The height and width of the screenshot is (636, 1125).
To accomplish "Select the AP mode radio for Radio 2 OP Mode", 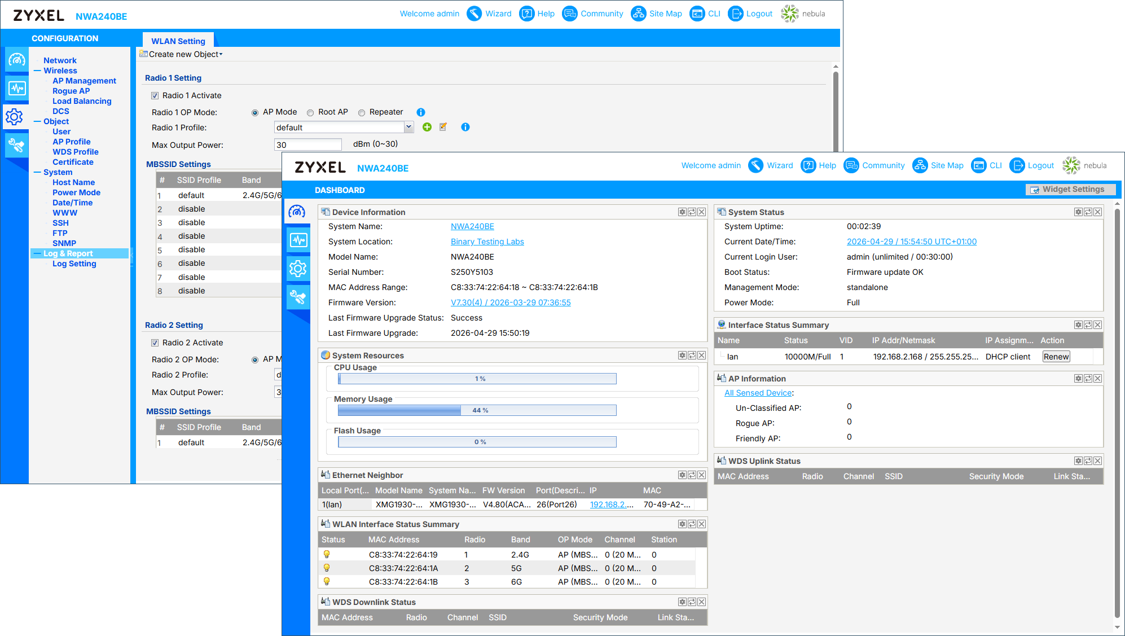I will click(x=255, y=360).
